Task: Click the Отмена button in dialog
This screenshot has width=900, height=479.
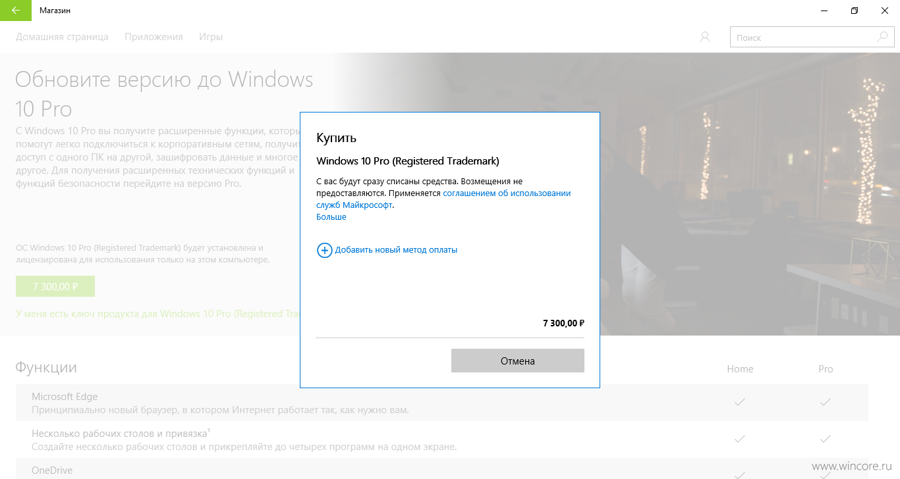Action: point(518,361)
